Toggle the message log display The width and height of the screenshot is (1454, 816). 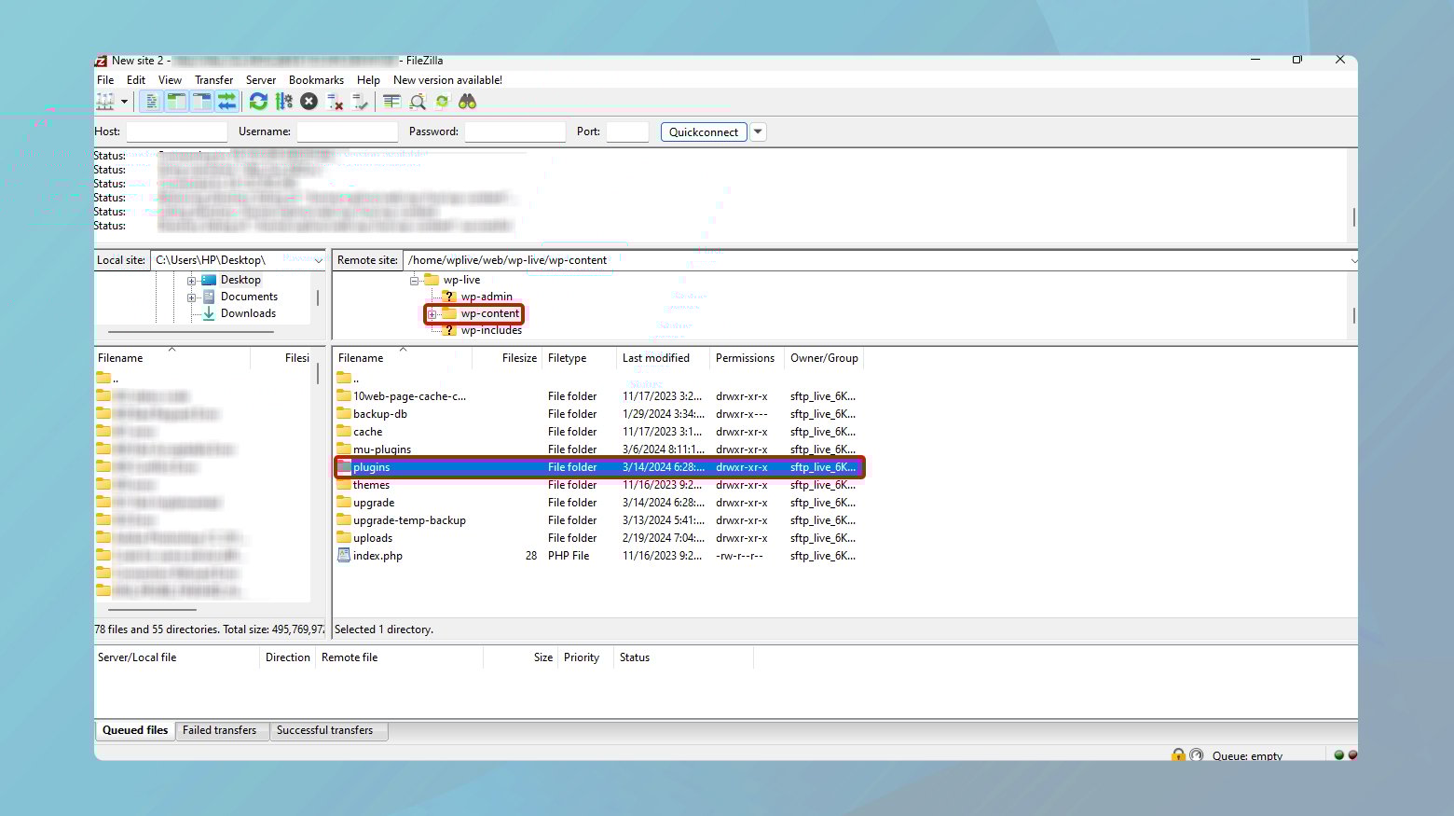coord(151,102)
